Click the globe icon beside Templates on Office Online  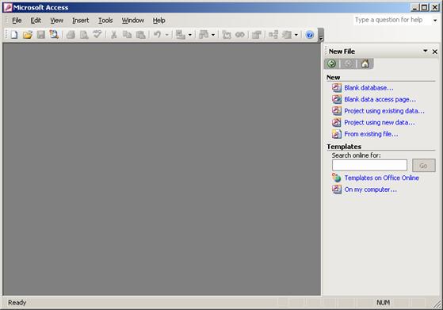(x=336, y=178)
